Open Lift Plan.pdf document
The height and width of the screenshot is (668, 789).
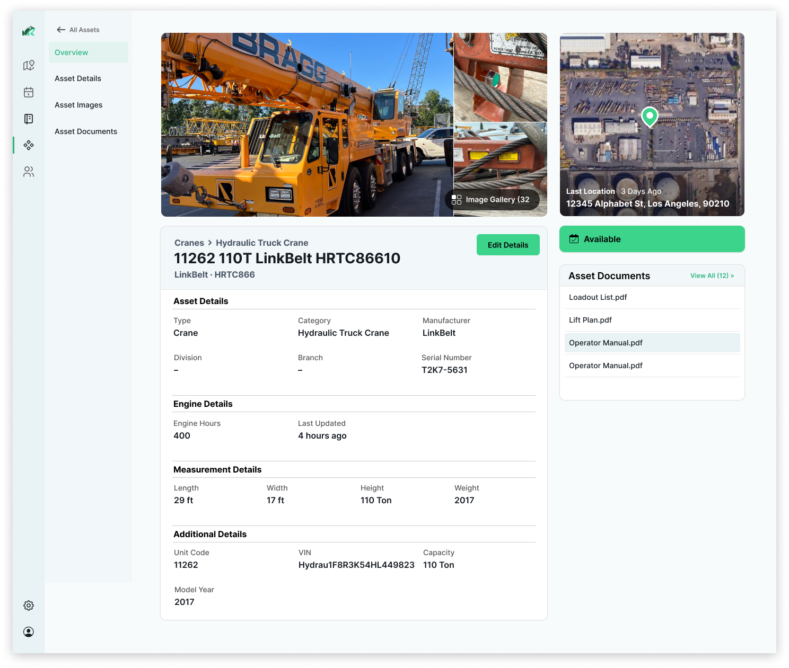[x=652, y=320]
